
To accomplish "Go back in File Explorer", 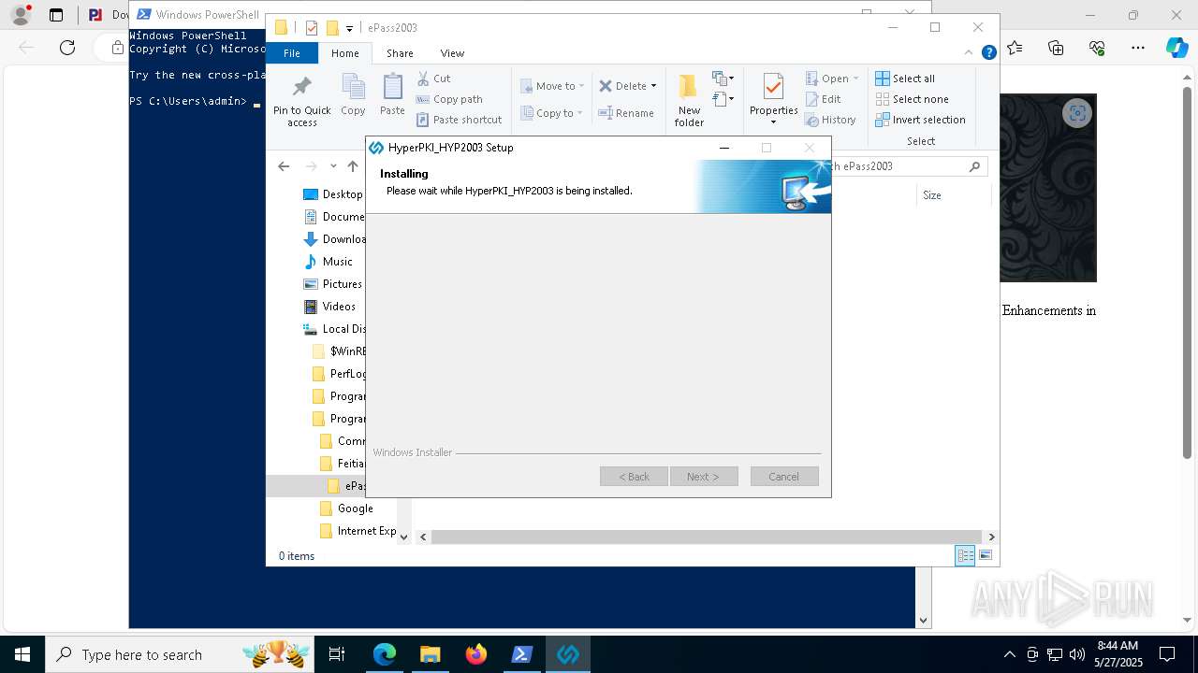I will point(284,166).
